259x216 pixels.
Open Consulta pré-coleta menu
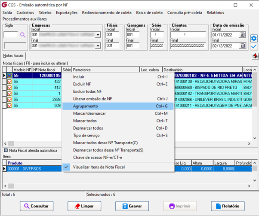tap(185, 13)
